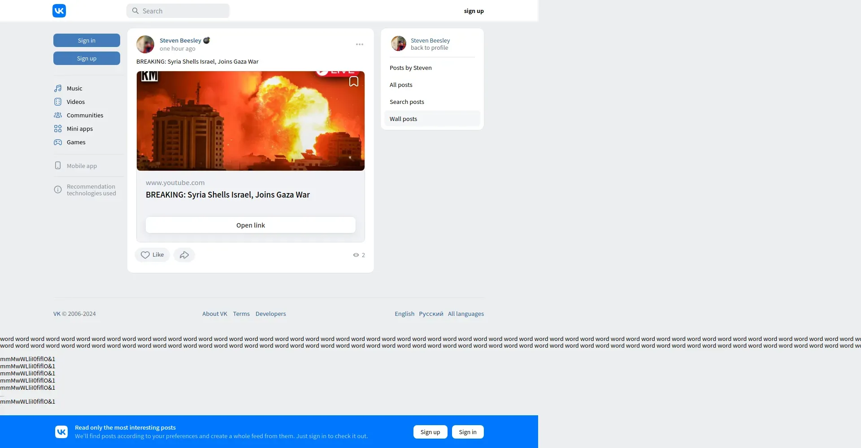This screenshot has width=861, height=448.
Task: Open Developers footer link
Action: [x=271, y=314]
